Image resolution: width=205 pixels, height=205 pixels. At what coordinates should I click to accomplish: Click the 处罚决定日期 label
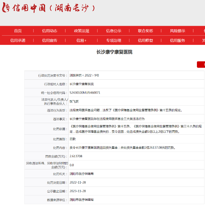pos(57,183)
